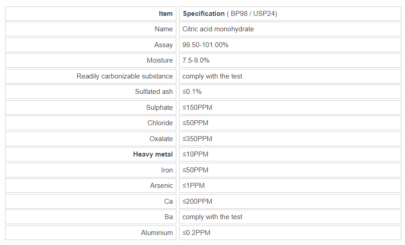Select the 99.50-101.00% assay value
The height and width of the screenshot is (245, 405).
coord(205,45)
